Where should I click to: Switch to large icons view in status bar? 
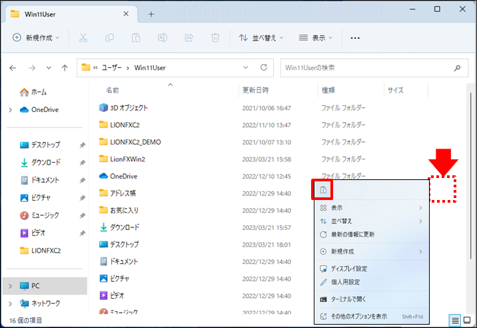(467, 320)
